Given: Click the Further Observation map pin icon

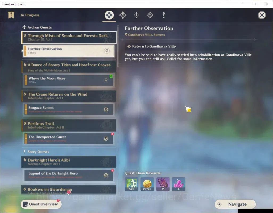Looking at the screenshot, I should tap(107, 51).
